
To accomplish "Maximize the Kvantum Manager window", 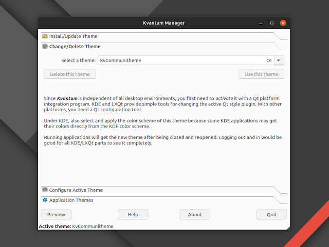I will click(x=272, y=23).
